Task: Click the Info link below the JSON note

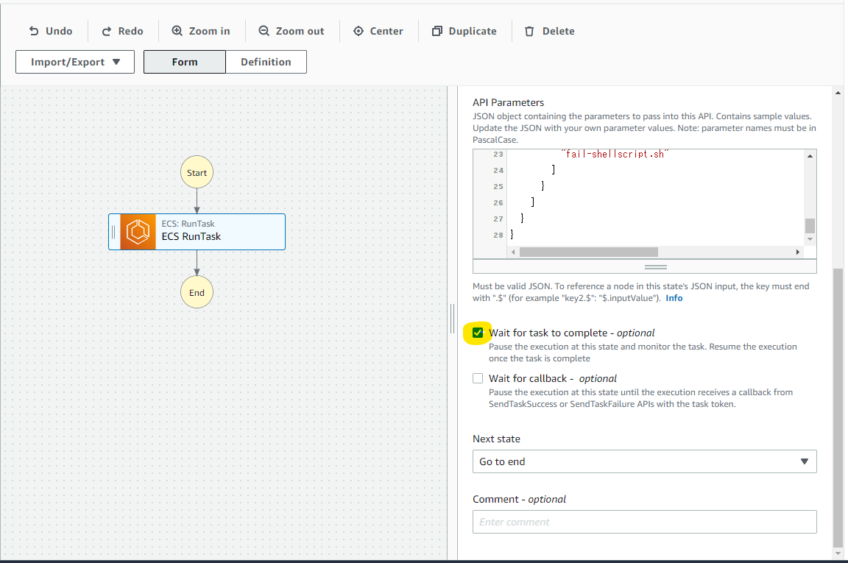Action: (674, 297)
